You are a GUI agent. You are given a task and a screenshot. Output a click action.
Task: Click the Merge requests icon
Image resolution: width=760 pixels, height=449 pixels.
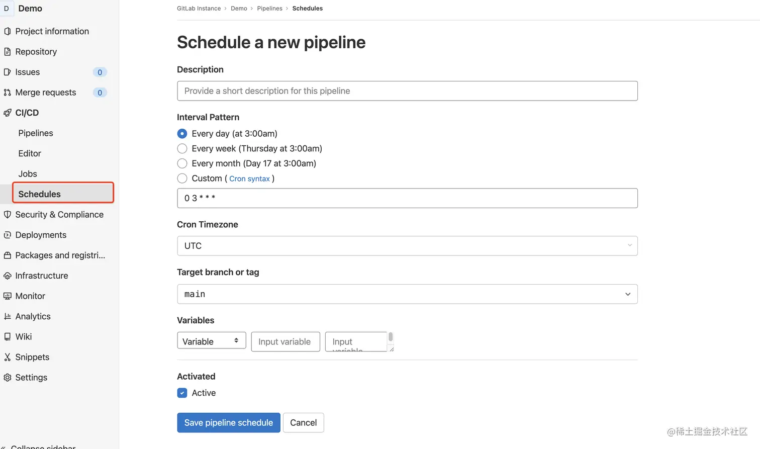pyautogui.click(x=7, y=93)
